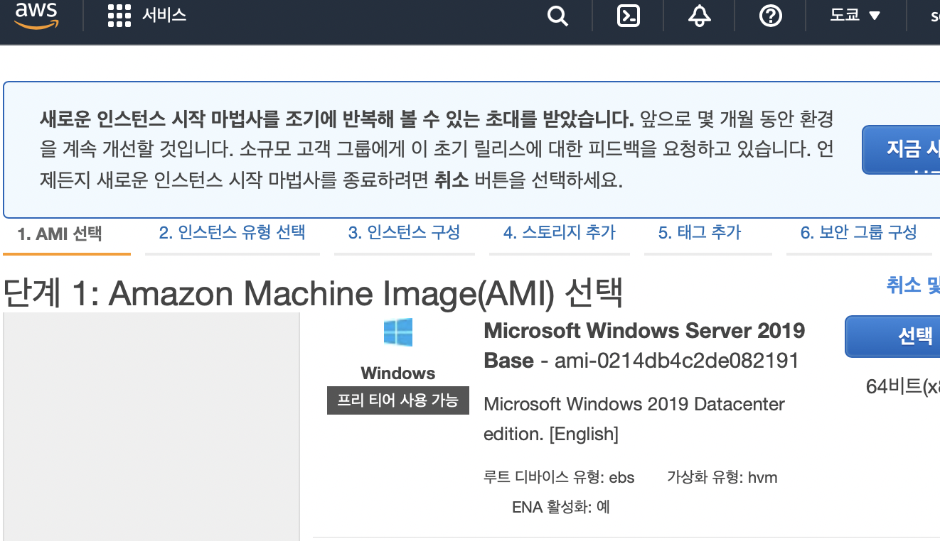
Task: Click the search magnifier icon
Action: click(558, 16)
